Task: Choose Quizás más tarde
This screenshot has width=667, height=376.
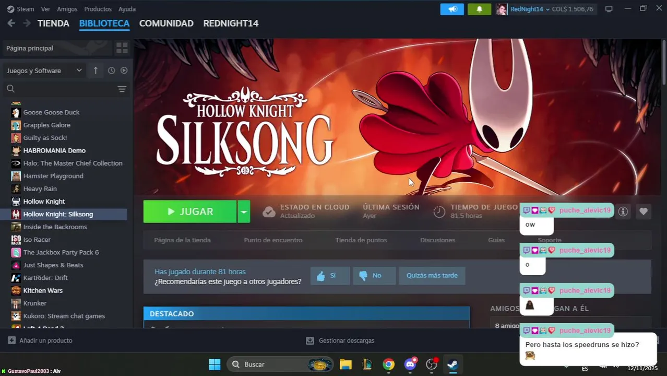Action: tap(432, 276)
